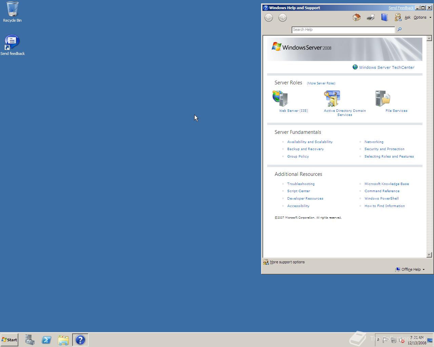The height and width of the screenshot is (347, 434).
Task: Click the Send Feedback link in title bar
Action: pyautogui.click(x=401, y=8)
